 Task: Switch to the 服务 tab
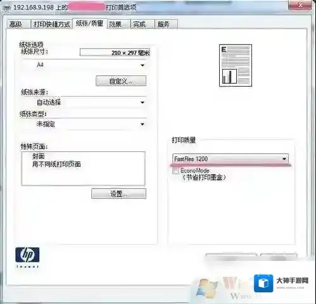tap(167, 24)
